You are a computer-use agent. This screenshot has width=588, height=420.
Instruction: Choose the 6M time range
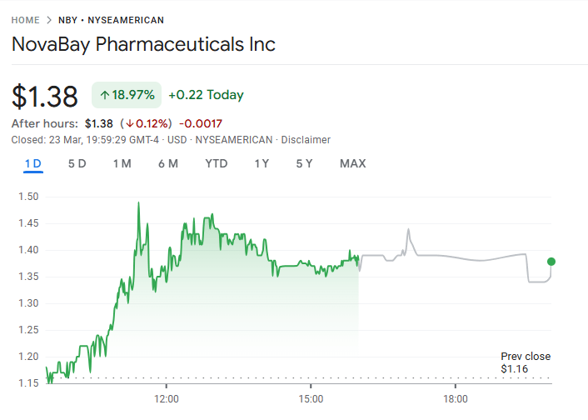tap(168, 163)
